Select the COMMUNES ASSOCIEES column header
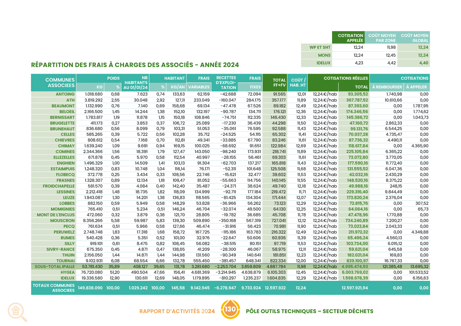This screenshot has width=461, height=326. (x=60, y=82)
